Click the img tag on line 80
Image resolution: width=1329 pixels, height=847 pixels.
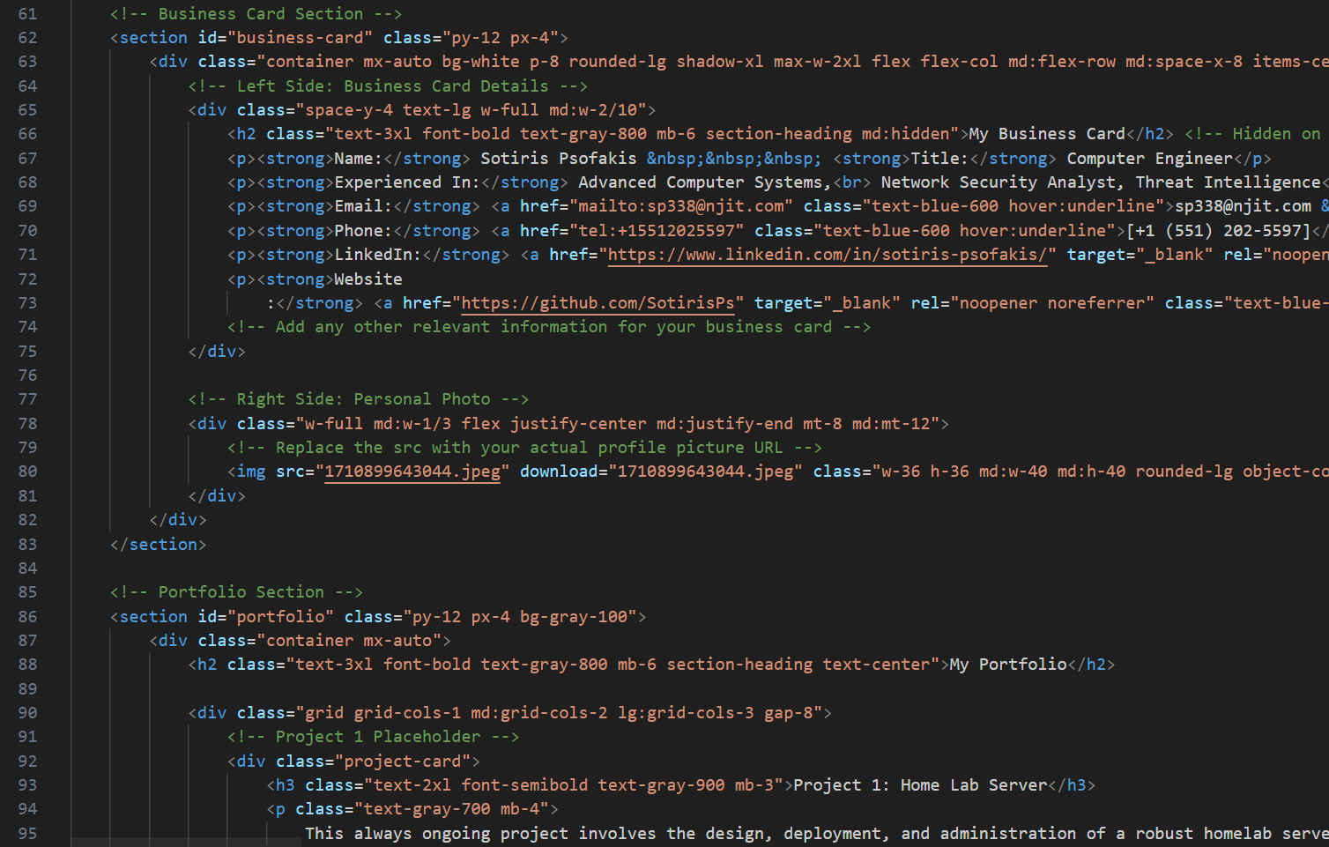(x=251, y=471)
